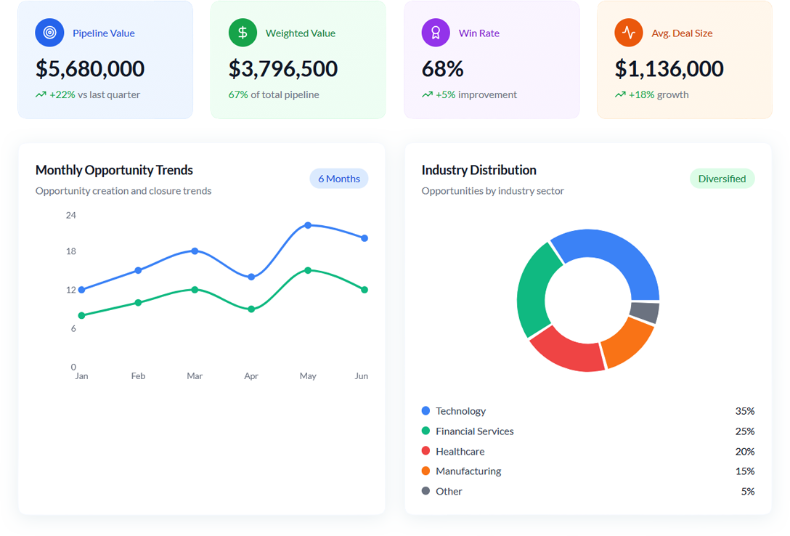Click green line data point for May
Viewport: 790px width, 536px height.
pos(308,270)
